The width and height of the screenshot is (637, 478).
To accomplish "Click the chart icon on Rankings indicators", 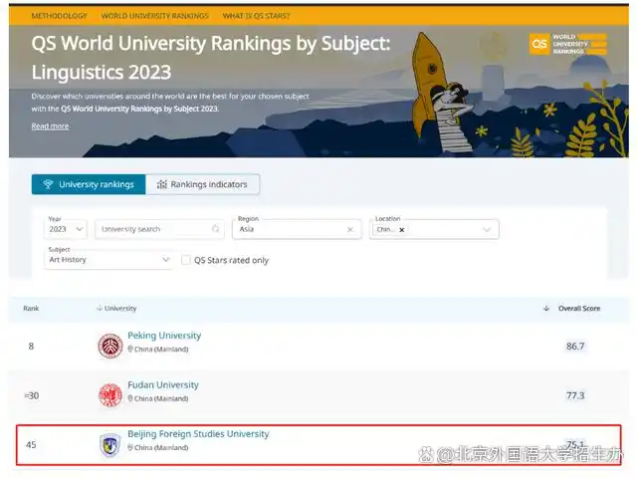I will coord(161,184).
